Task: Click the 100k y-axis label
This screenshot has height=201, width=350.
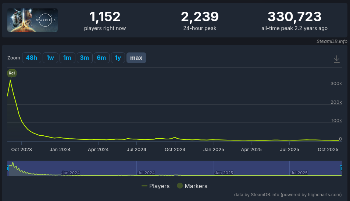Action: (x=337, y=121)
